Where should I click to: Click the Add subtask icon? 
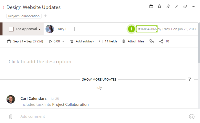71,41
